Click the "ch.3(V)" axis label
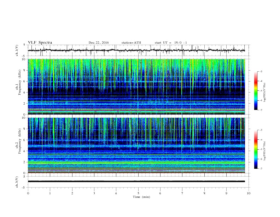Viewport: 280px width, 217px height. (17, 182)
